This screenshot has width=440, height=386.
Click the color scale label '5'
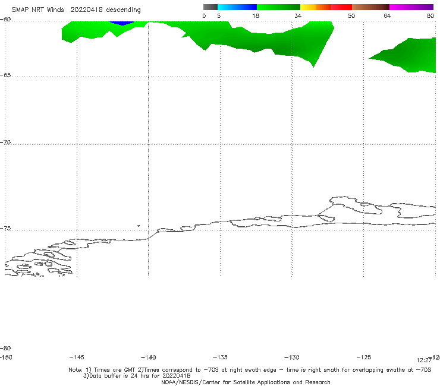click(219, 15)
